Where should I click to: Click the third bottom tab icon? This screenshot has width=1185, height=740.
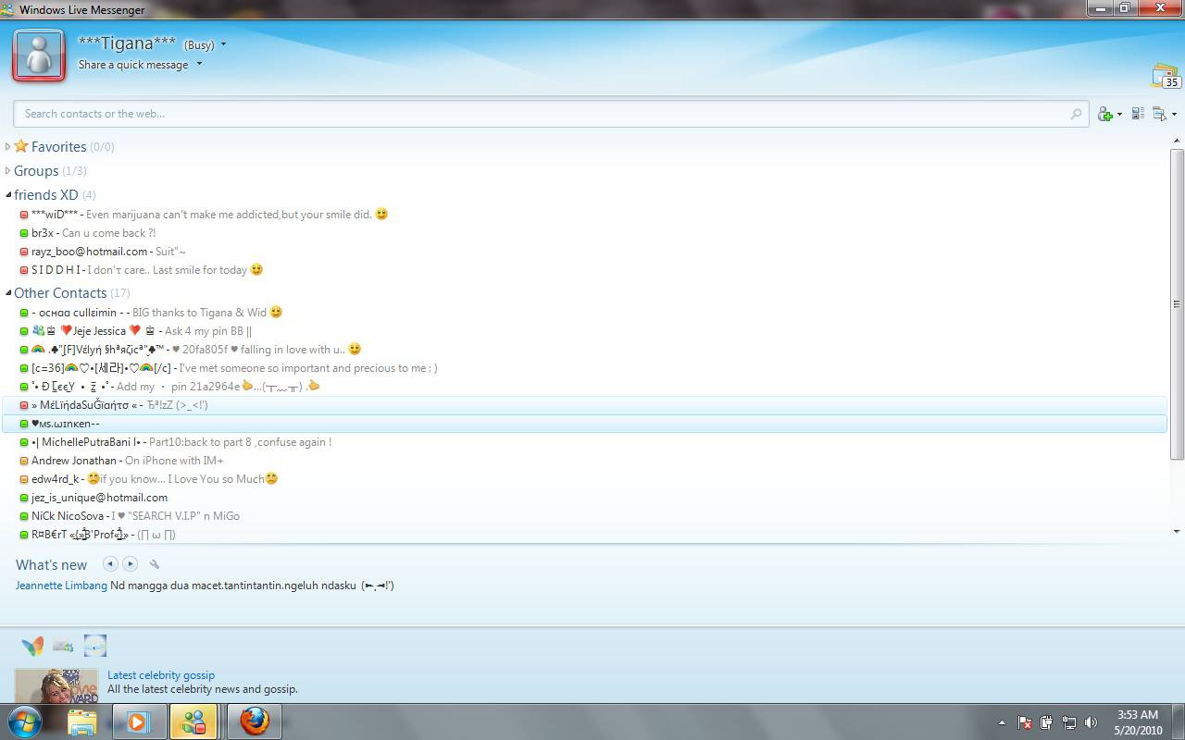95,646
